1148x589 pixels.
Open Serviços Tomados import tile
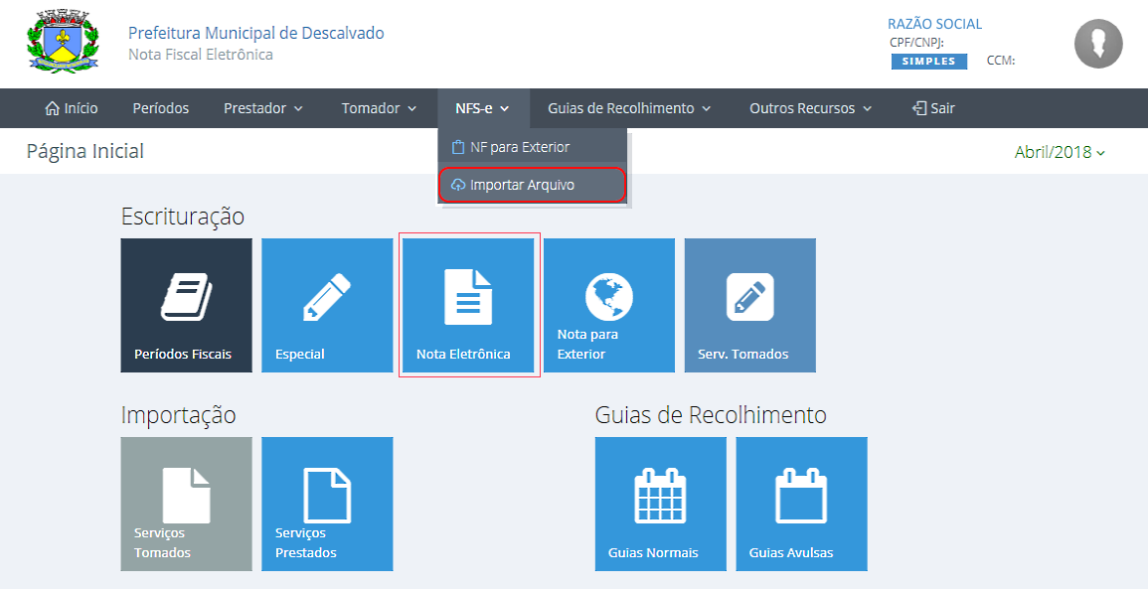pyautogui.click(x=186, y=504)
